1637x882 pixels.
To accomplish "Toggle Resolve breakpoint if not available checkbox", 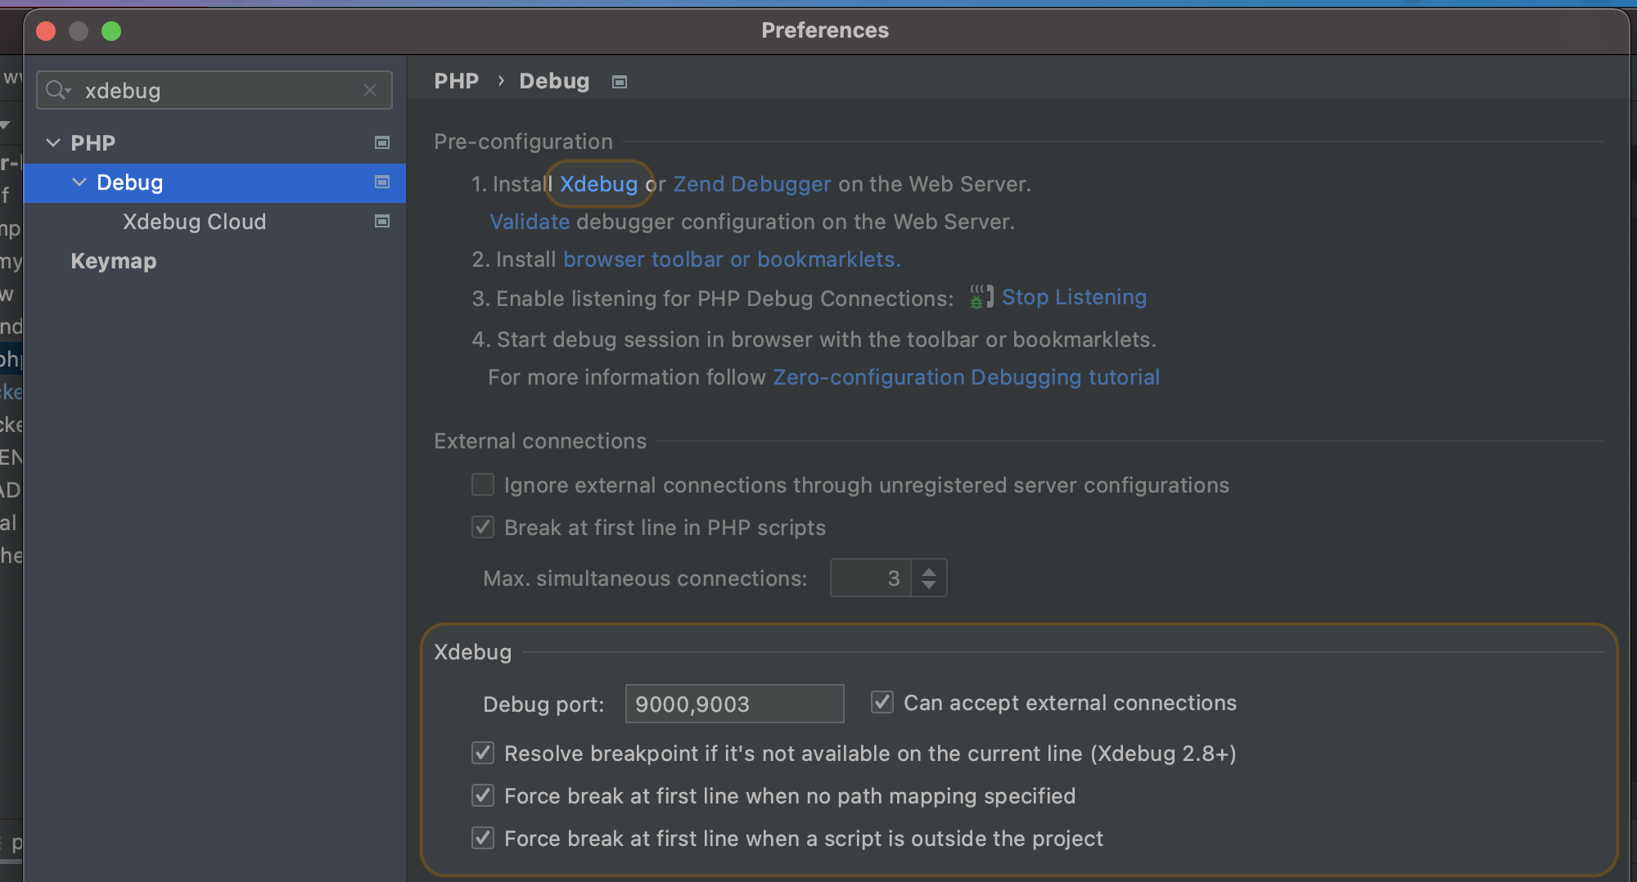I will (x=483, y=754).
